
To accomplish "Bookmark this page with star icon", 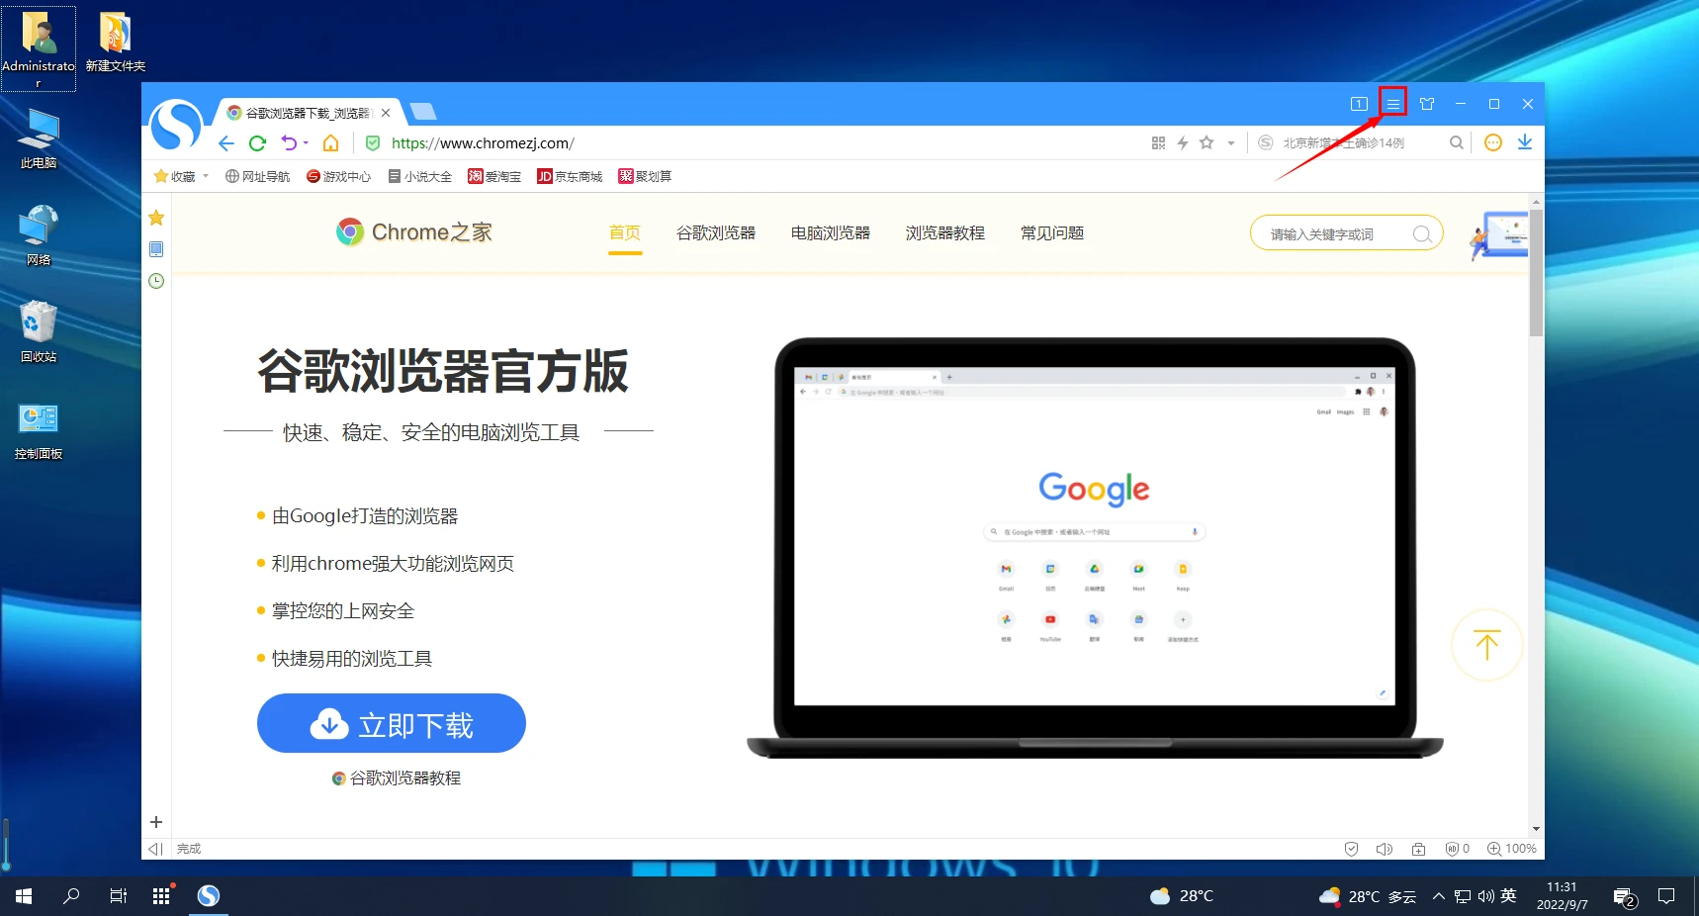I will (1207, 143).
